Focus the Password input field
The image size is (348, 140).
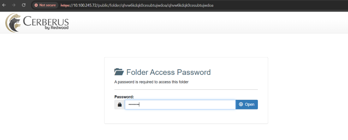pos(180,105)
